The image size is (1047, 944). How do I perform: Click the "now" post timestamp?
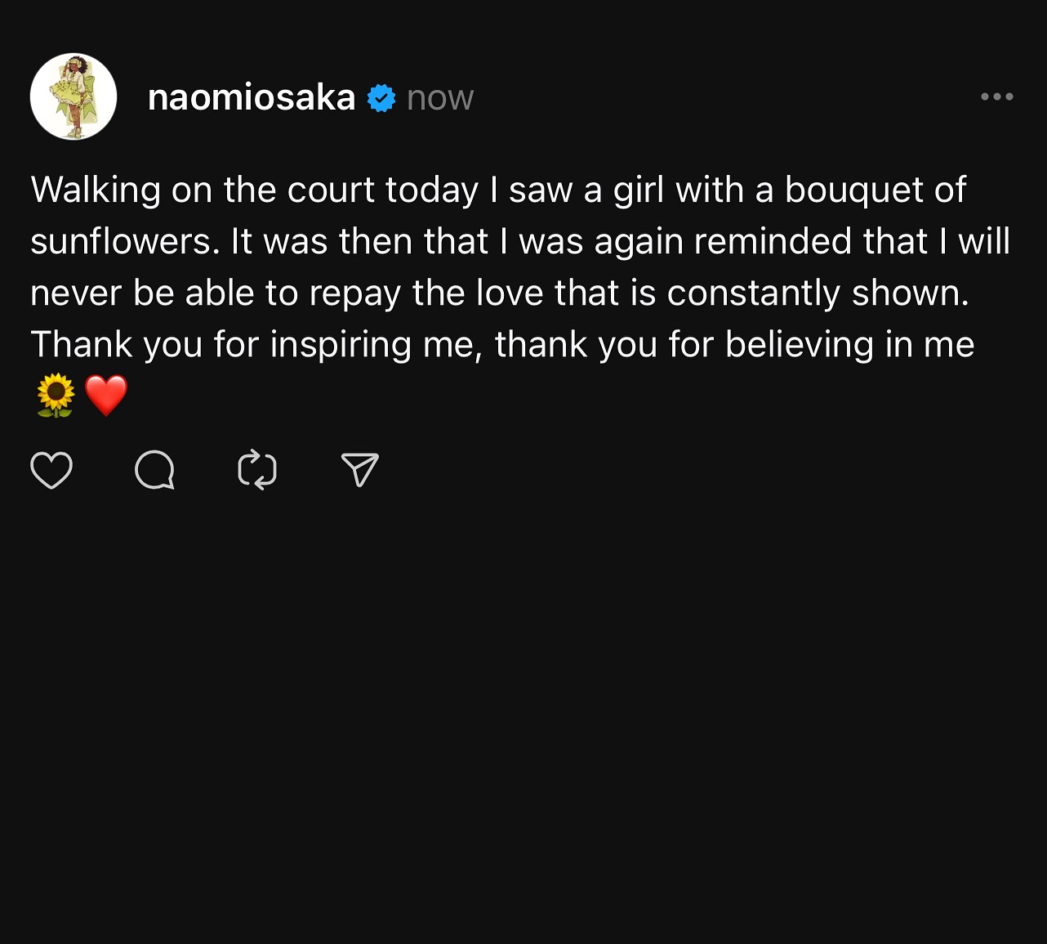(440, 98)
